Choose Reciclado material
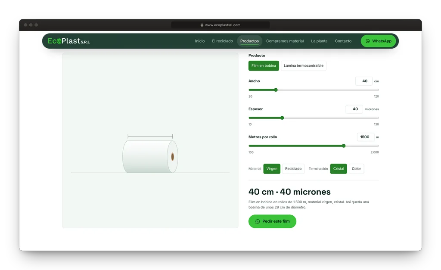Screen dimensions: 441x270 [x=293, y=169]
